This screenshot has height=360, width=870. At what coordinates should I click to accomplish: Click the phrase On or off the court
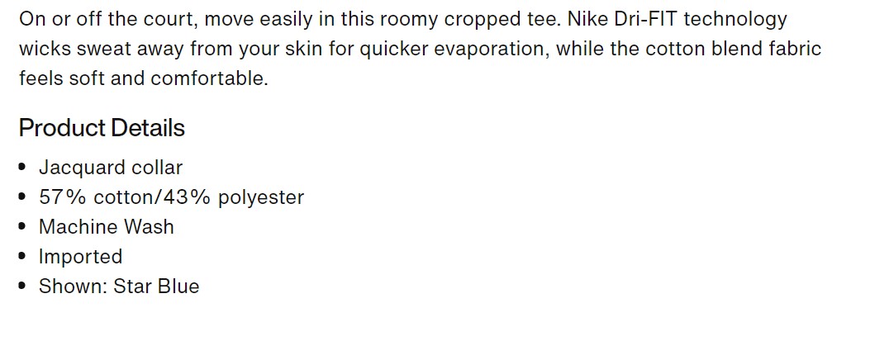(x=101, y=19)
